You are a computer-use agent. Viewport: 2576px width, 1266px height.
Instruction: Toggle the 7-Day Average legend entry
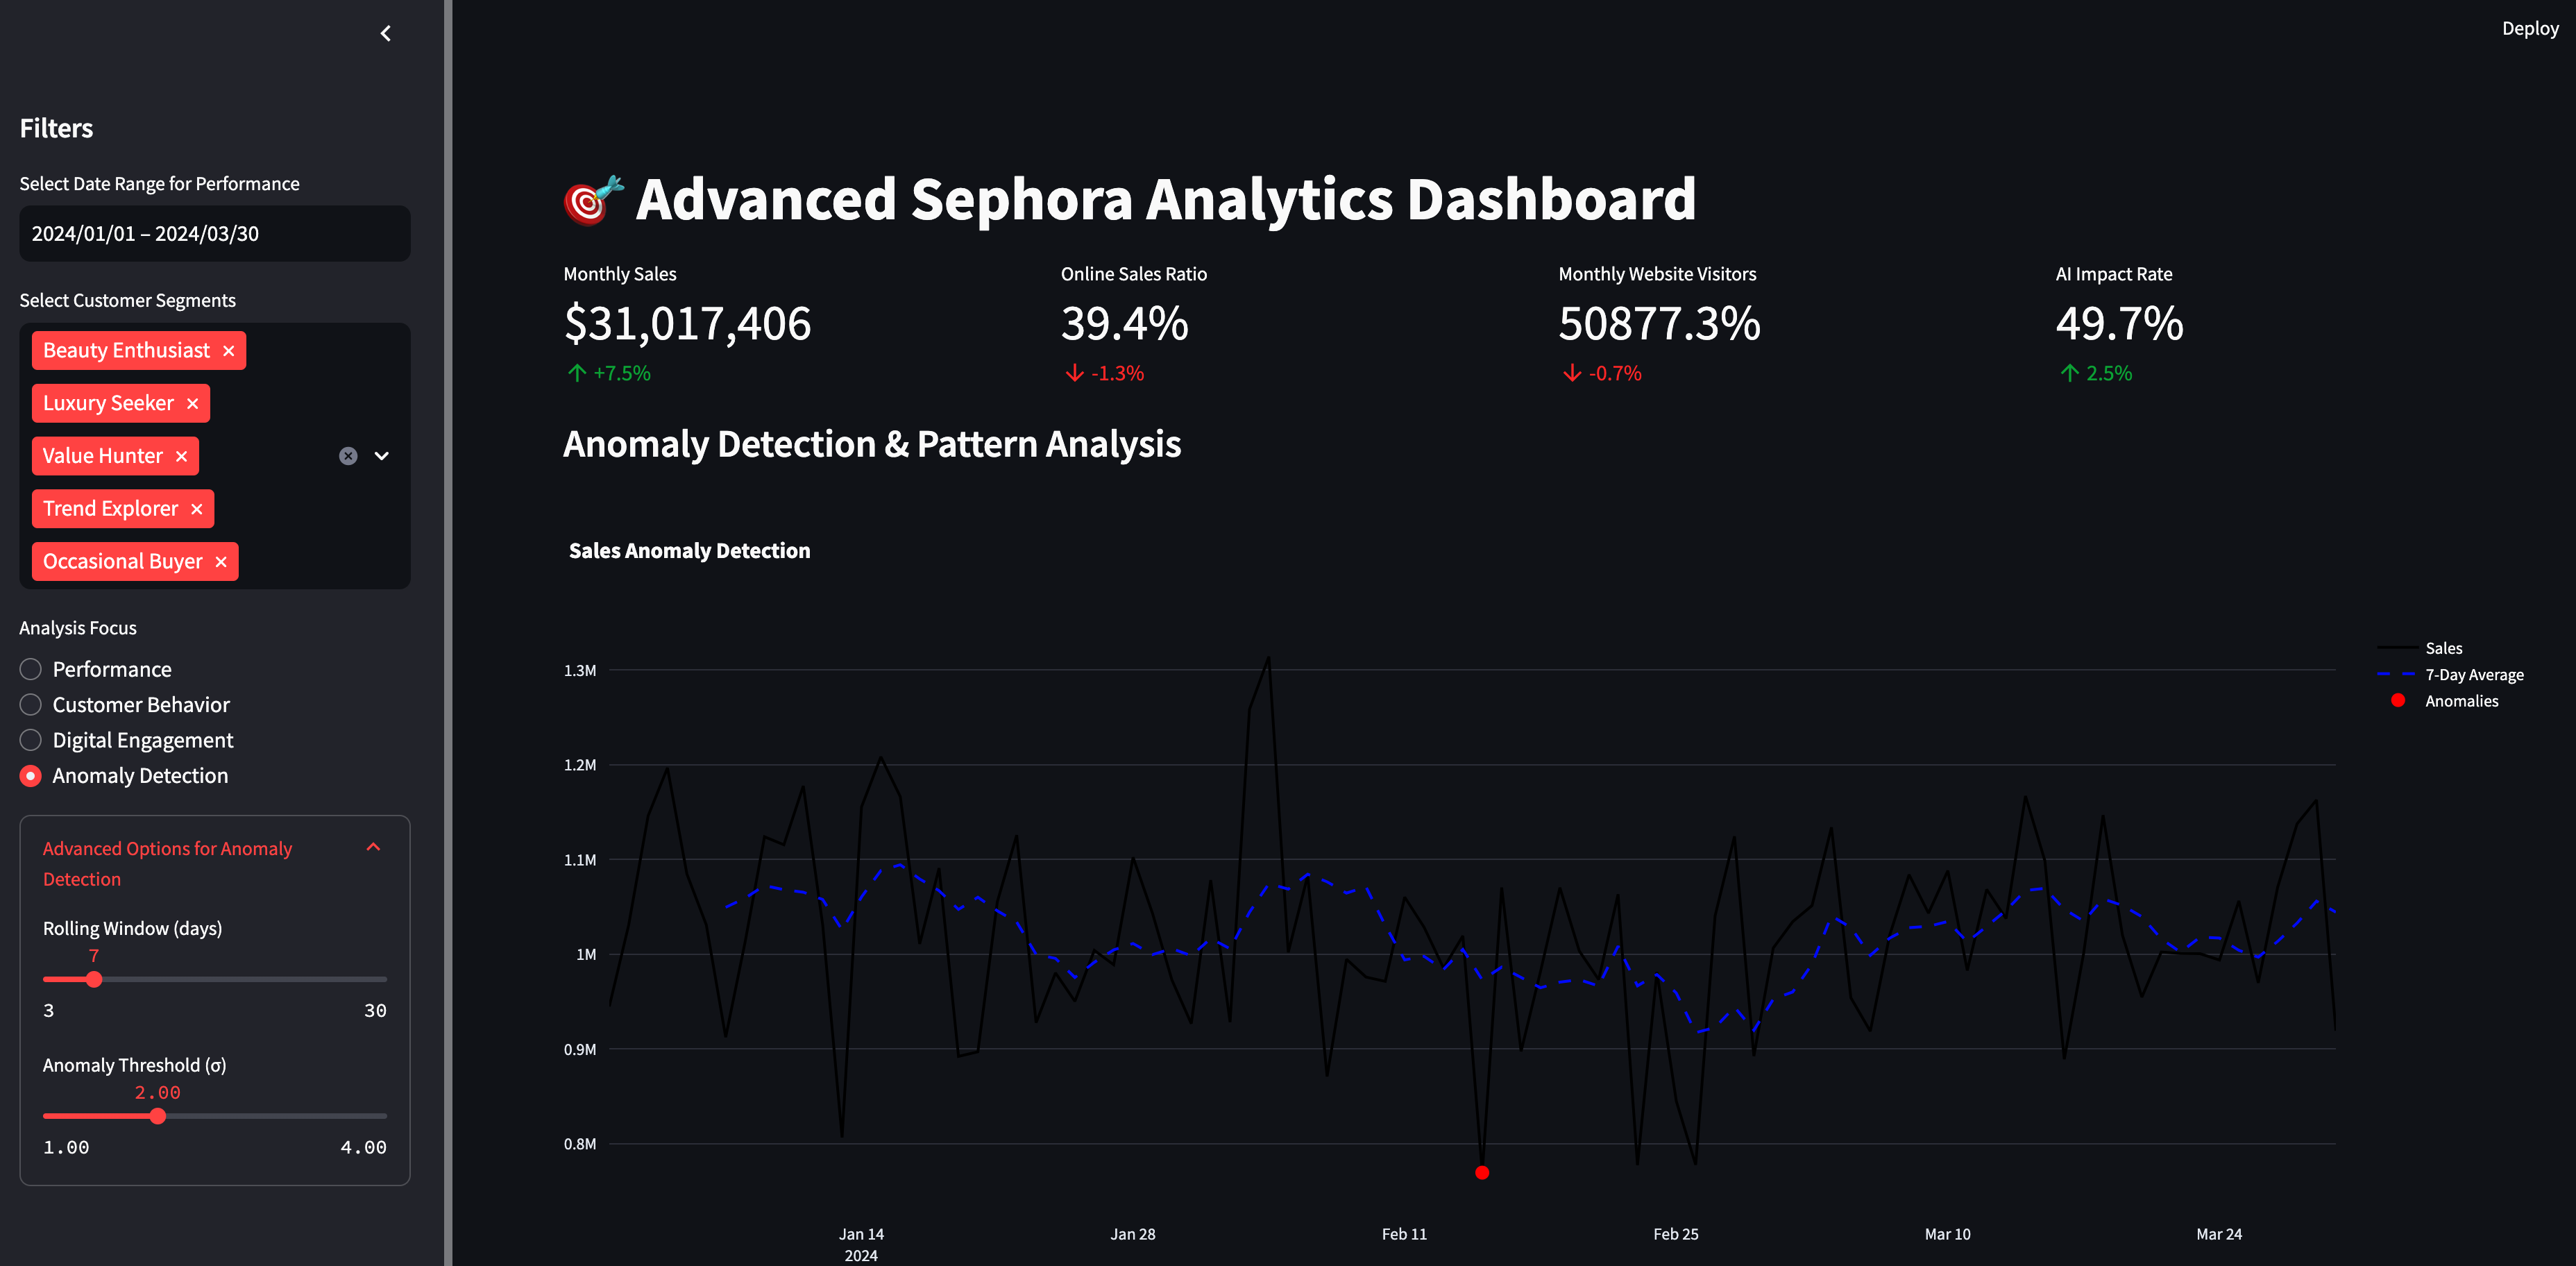2450,675
